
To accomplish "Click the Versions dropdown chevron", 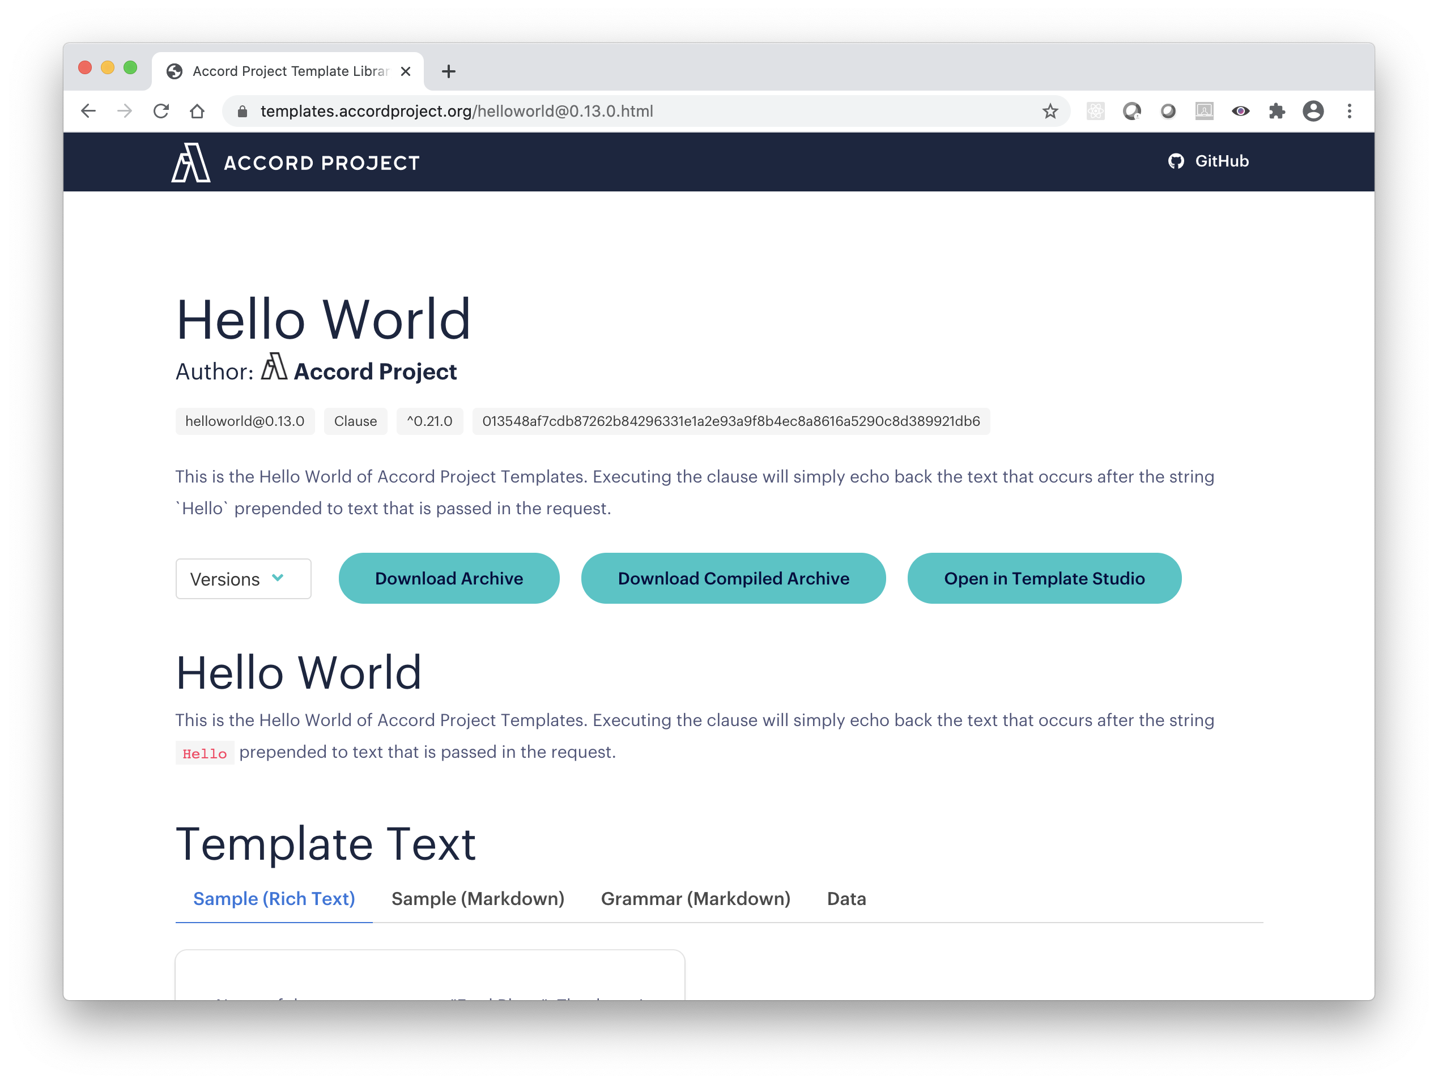I will coord(278,578).
